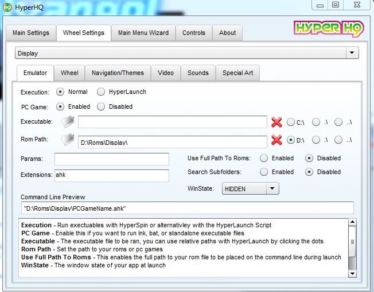Open the About tab

click(228, 33)
